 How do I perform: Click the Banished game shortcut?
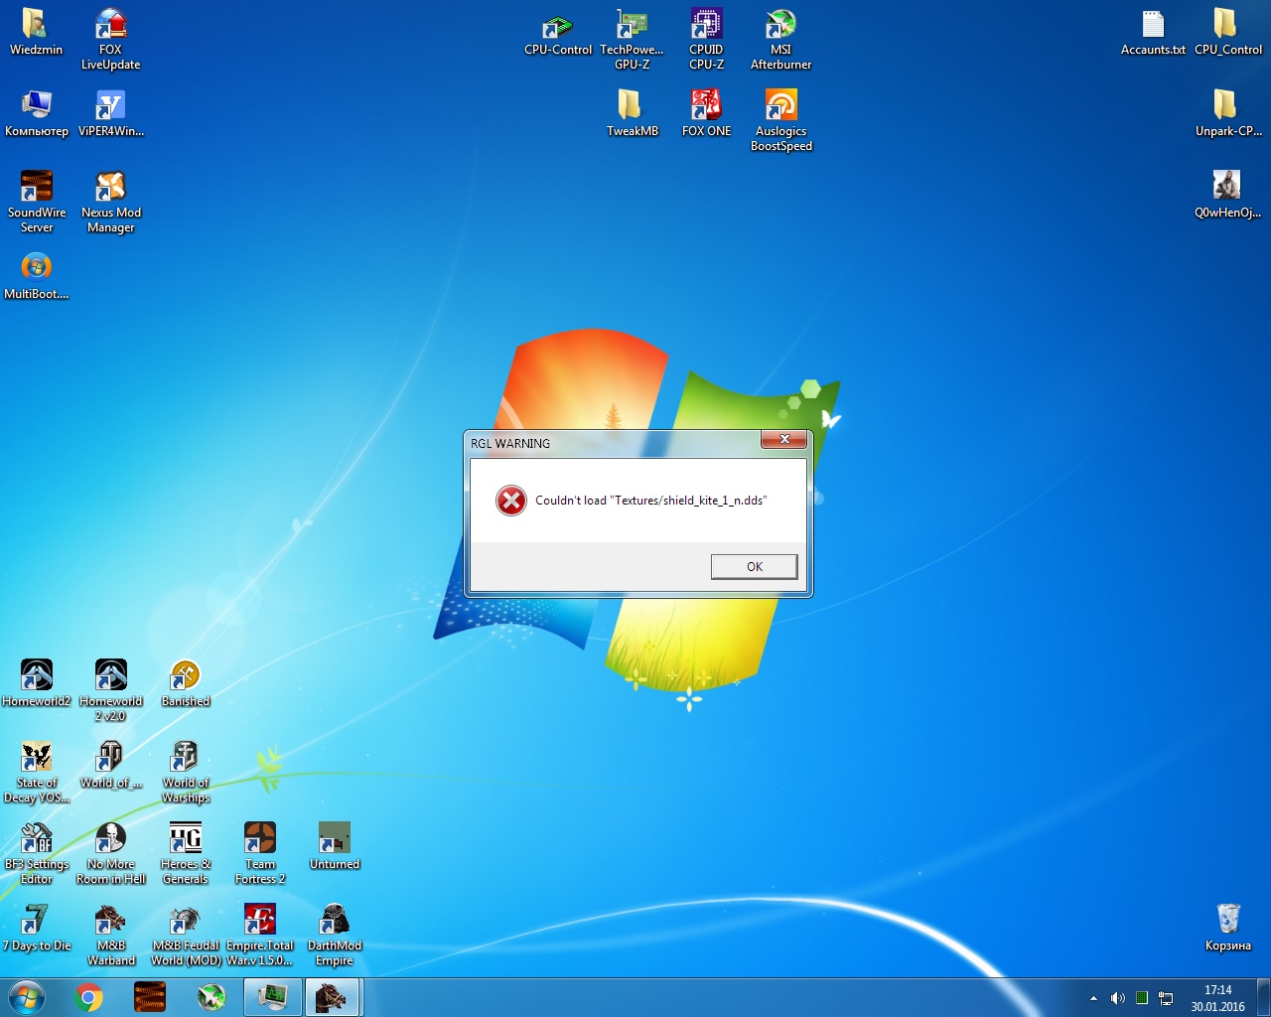[186, 677]
